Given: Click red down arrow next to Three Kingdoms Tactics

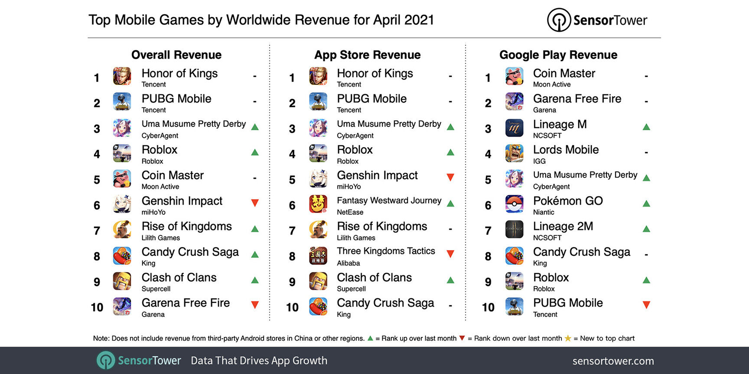Looking at the screenshot, I should [x=450, y=254].
